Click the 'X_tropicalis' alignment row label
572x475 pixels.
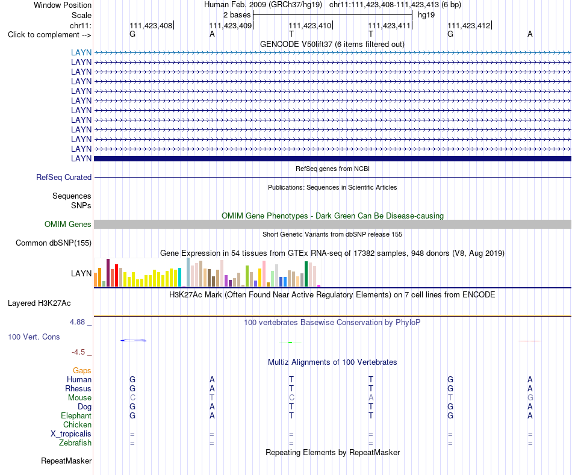point(71,434)
